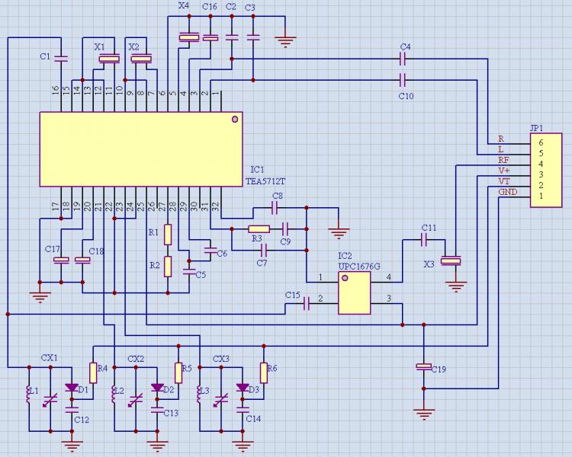This screenshot has height=457, width=572.
Task: Select the JP1 six-pin connector
Action: (x=546, y=169)
